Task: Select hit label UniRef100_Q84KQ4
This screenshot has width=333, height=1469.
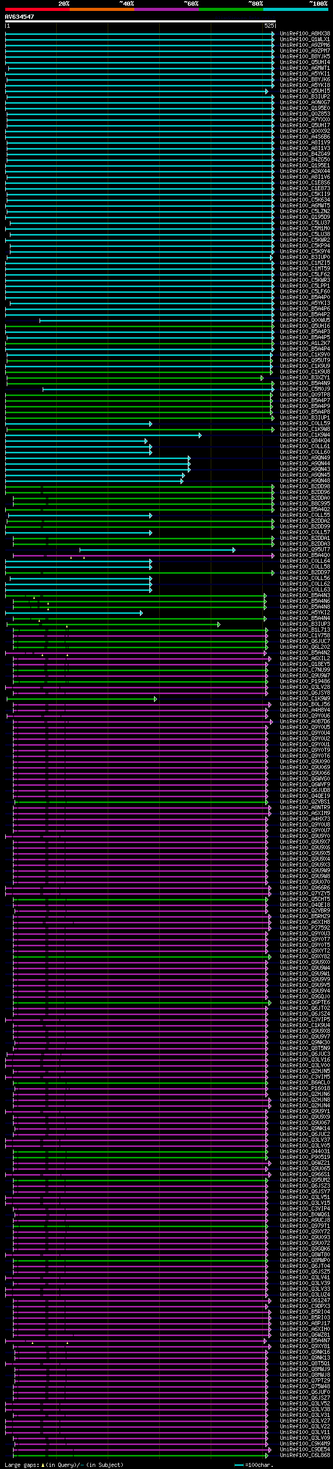Action: (305, 441)
